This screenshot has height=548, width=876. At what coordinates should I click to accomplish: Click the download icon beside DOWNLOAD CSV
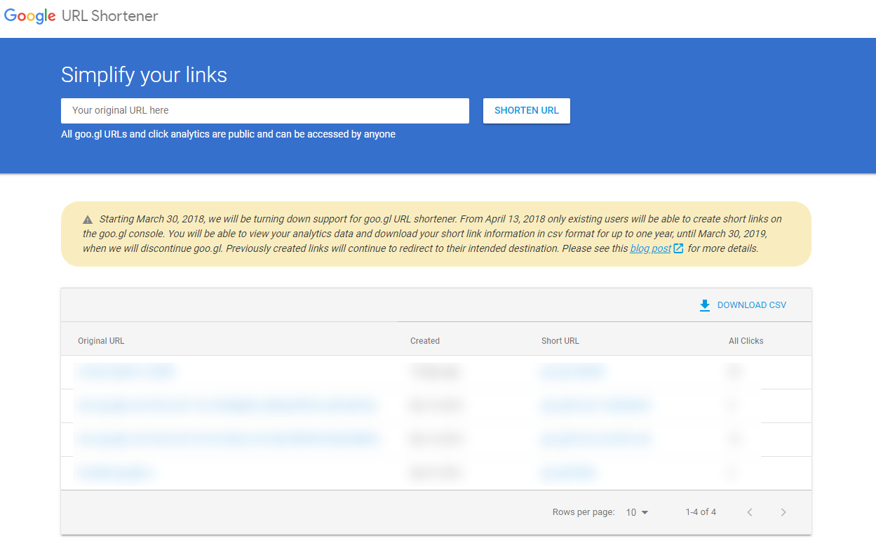(704, 305)
